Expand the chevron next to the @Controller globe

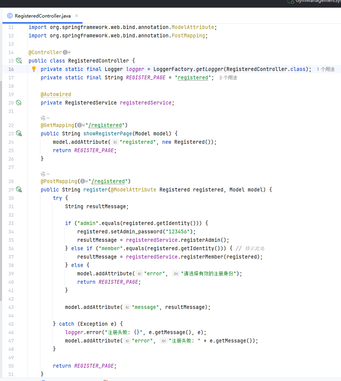tap(69, 52)
